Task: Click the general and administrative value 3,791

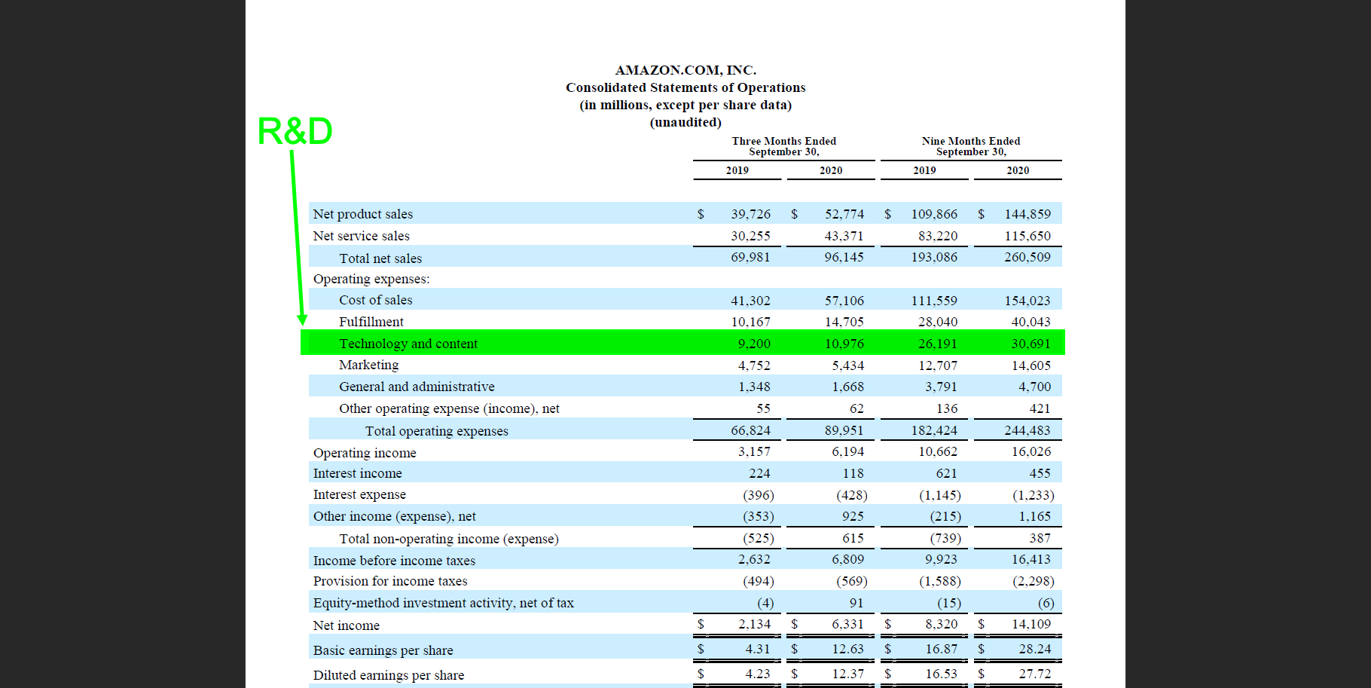Action: (942, 387)
